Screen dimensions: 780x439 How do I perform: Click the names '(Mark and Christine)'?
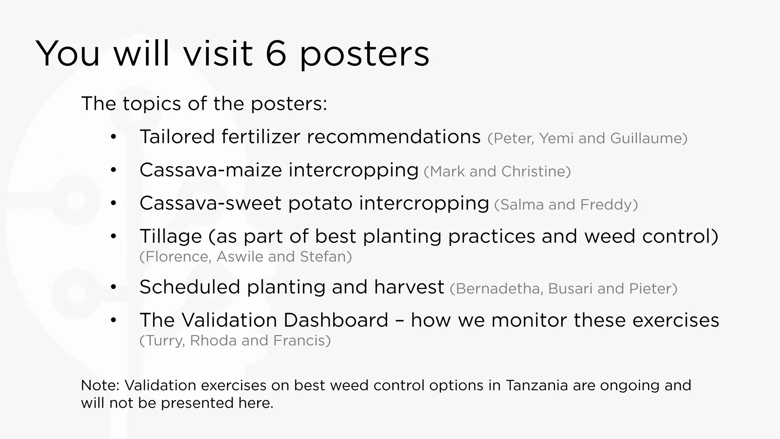[x=497, y=171]
